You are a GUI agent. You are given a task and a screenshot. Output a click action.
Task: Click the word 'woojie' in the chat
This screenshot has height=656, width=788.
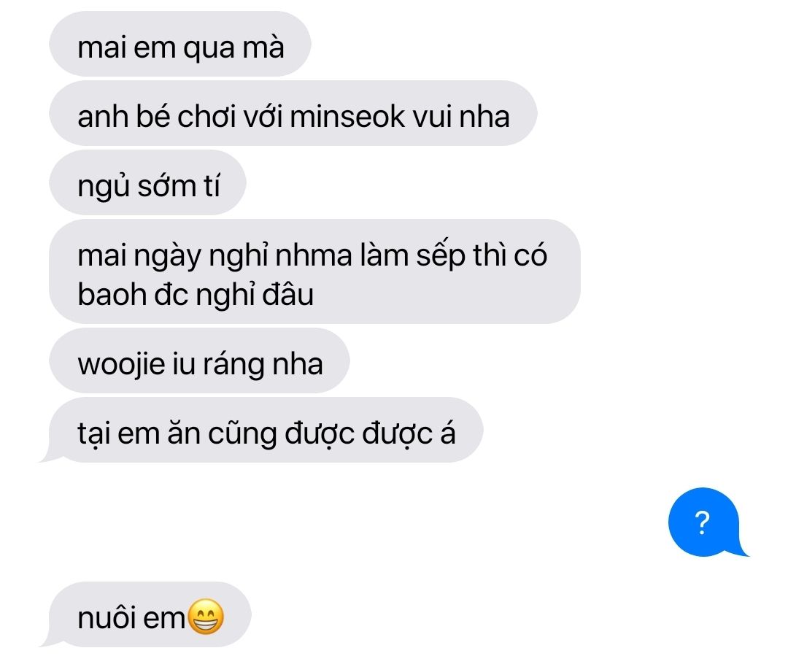point(121,365)
